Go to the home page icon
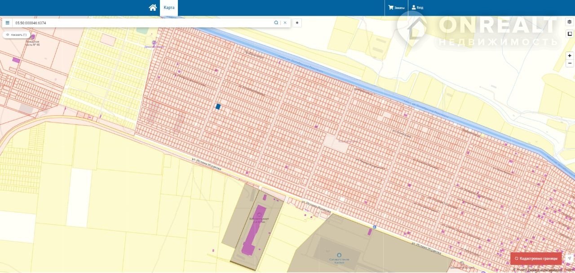The image size is (575, 273). pyautogui.click(x=153, y=8)
